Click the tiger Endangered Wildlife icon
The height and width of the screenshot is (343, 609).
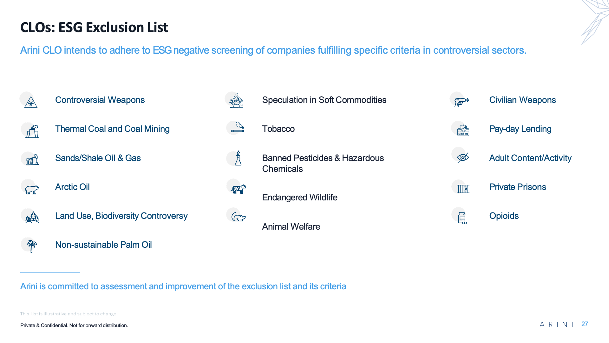click(x=238, y=189)
